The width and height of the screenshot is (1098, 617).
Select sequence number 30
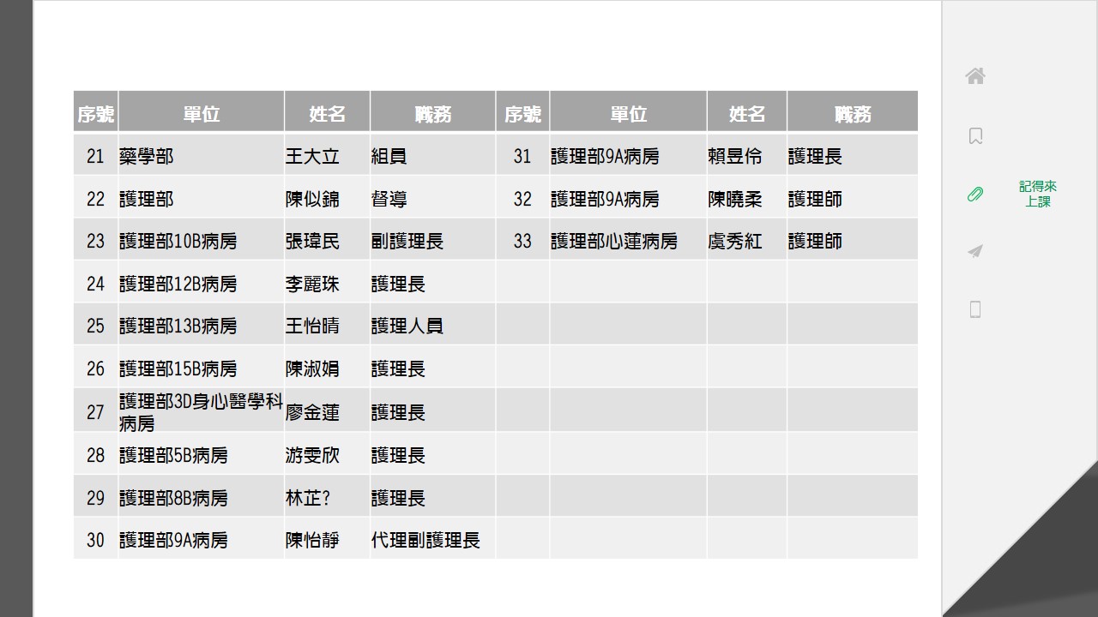click(95, 540)
